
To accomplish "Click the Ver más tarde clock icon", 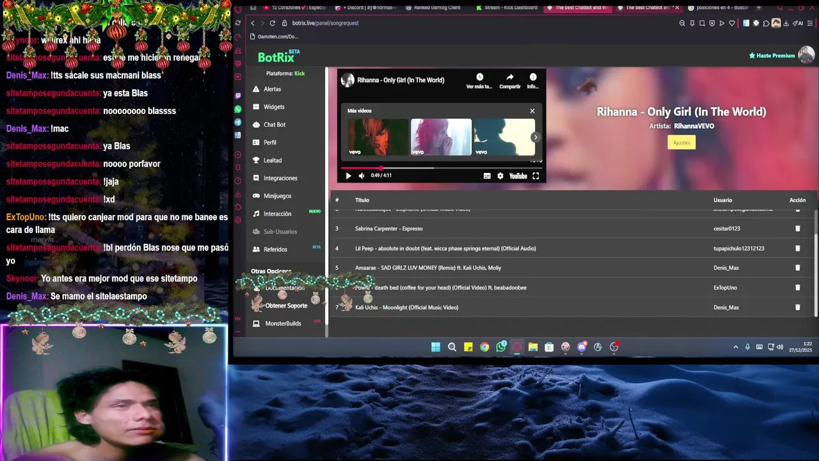I will (x=479, y=77).
